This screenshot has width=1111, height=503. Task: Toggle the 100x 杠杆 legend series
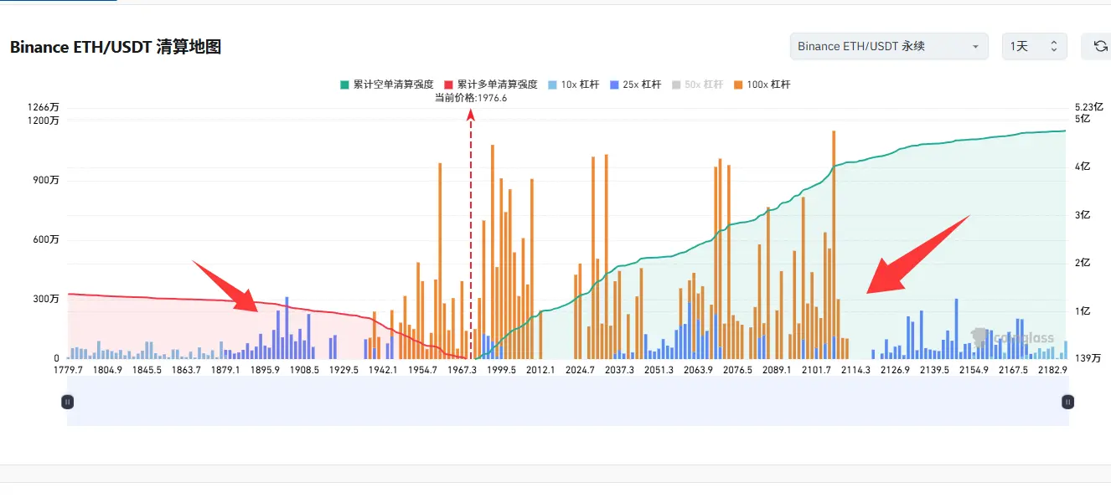pos(762,85)
